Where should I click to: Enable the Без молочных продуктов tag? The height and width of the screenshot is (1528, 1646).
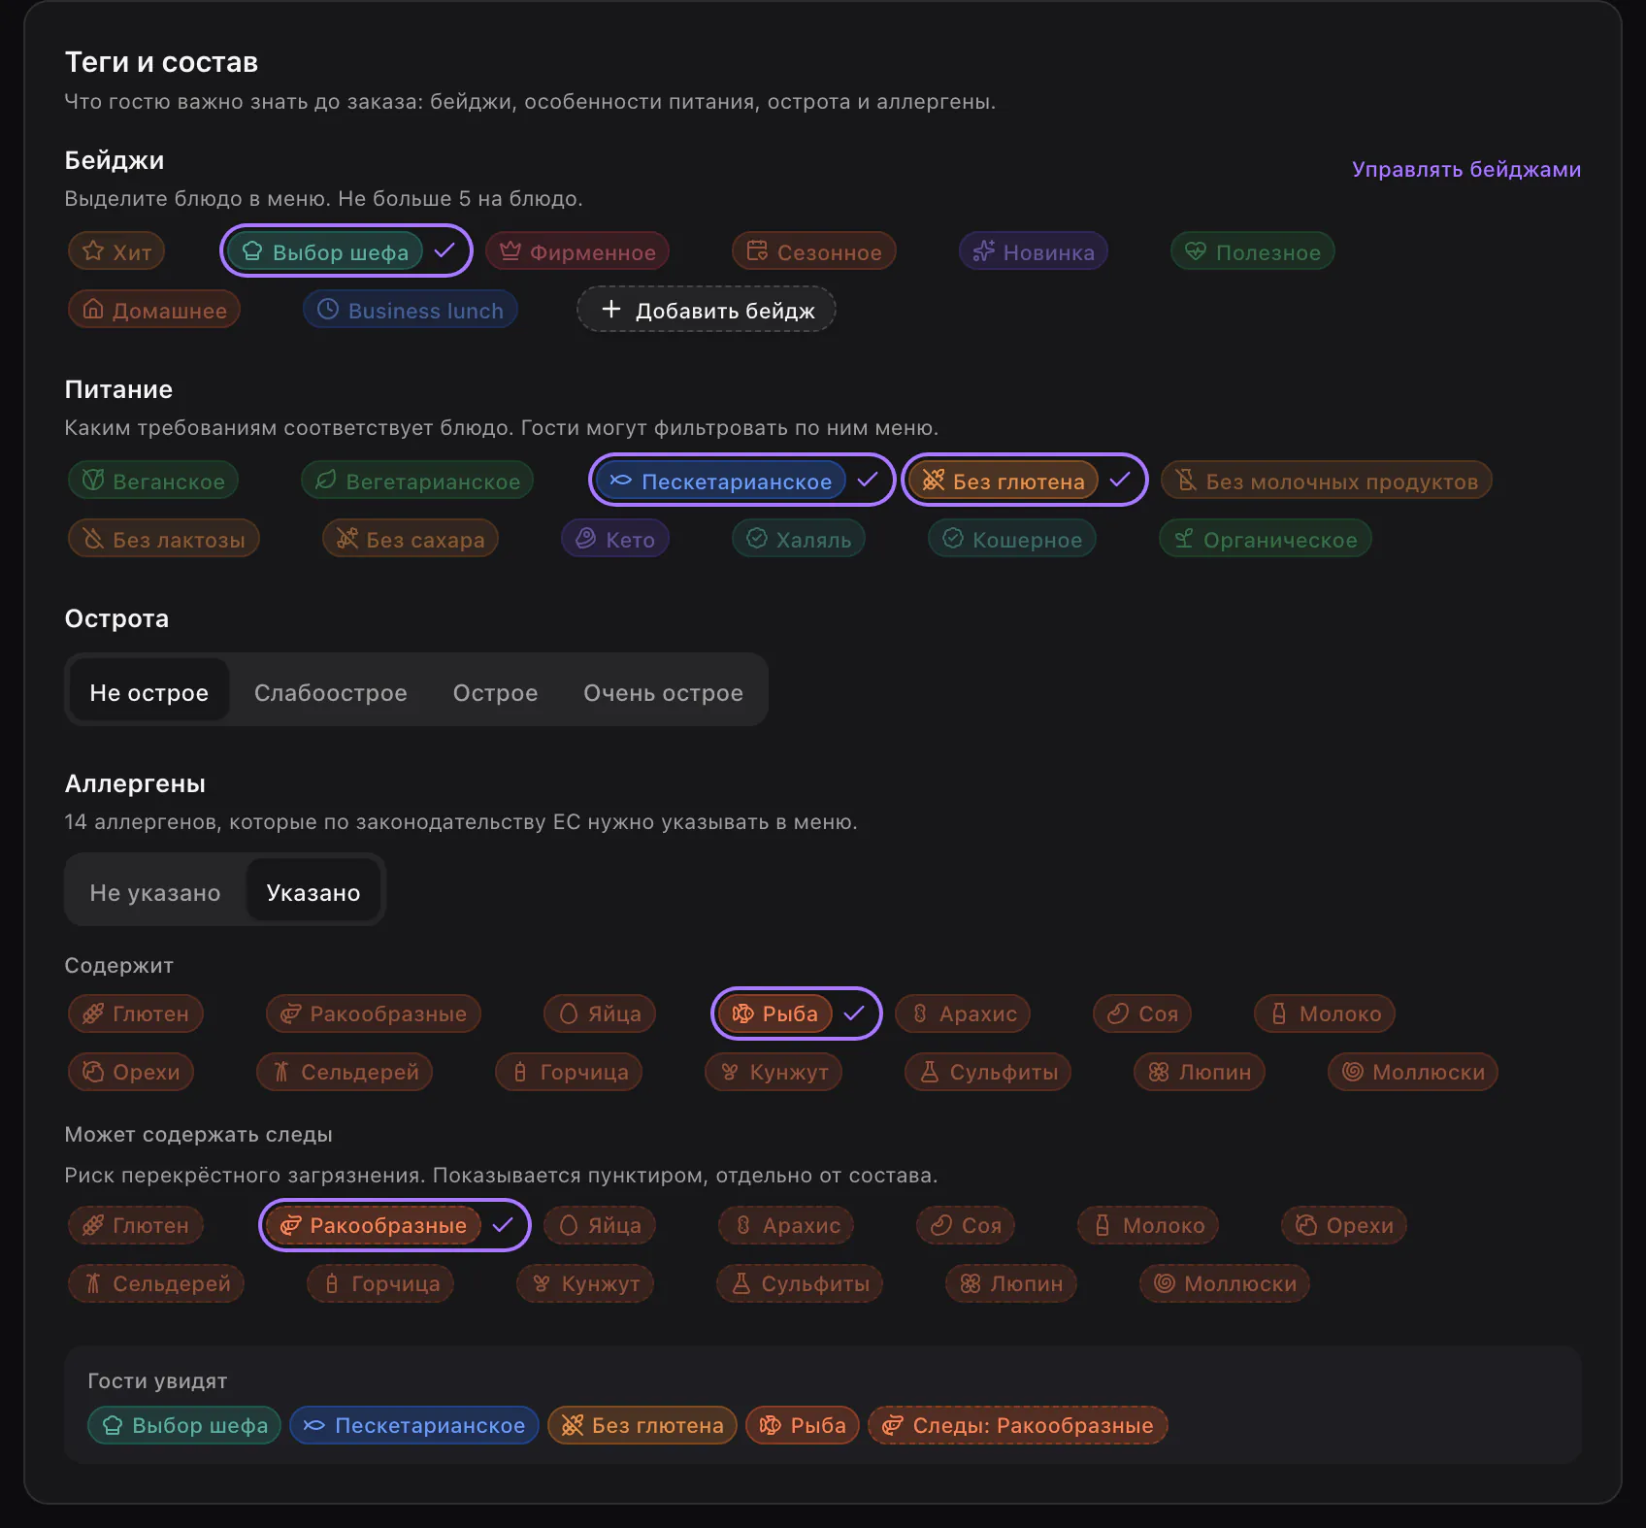click(1327, 481)
